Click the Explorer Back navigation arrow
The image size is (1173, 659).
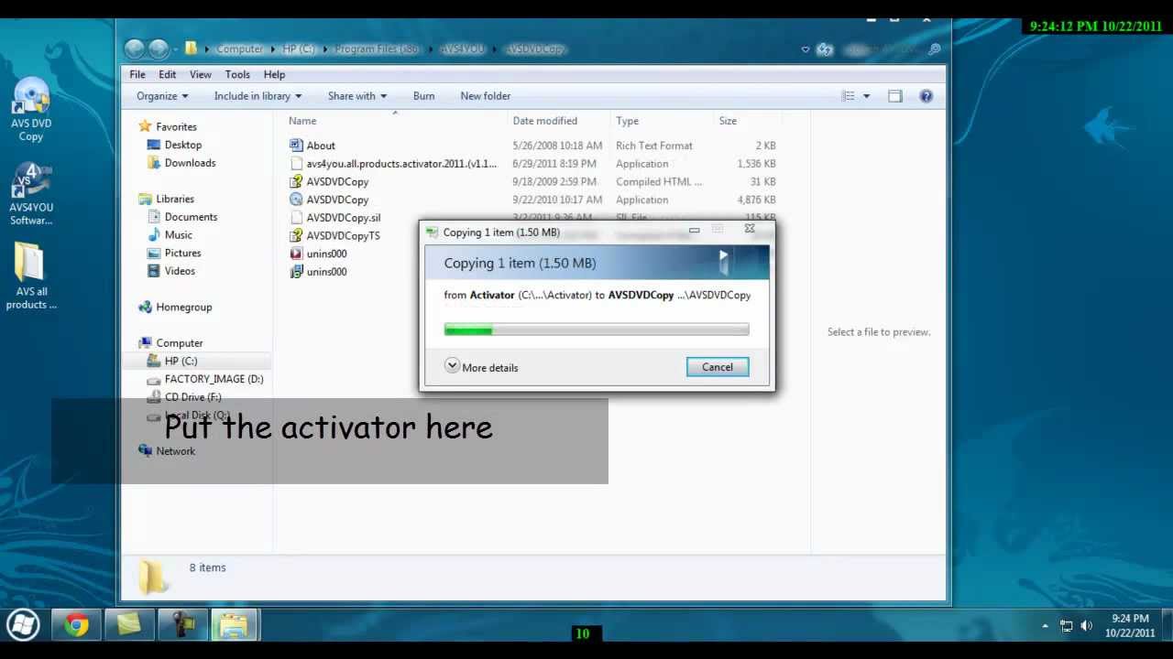click(x=135, y=49)
